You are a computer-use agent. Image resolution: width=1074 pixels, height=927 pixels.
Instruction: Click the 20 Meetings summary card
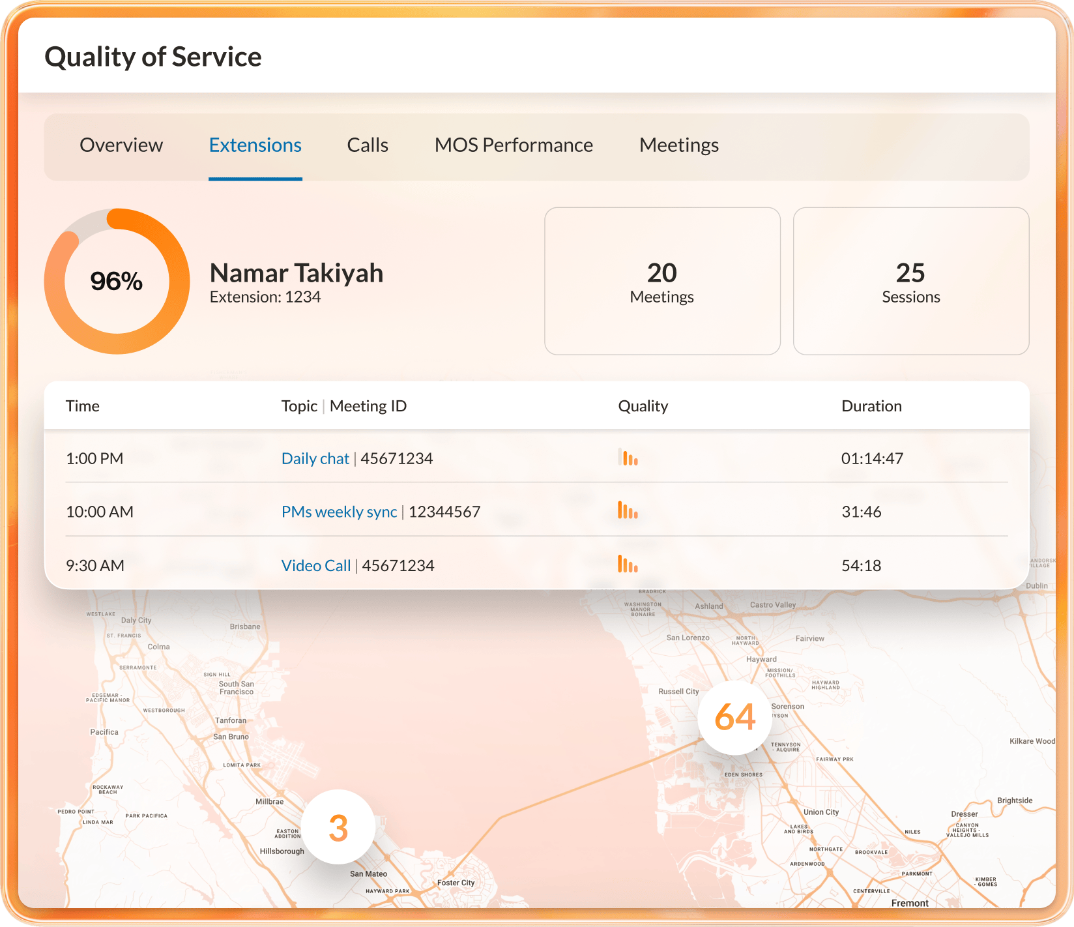tap(661, 282)
